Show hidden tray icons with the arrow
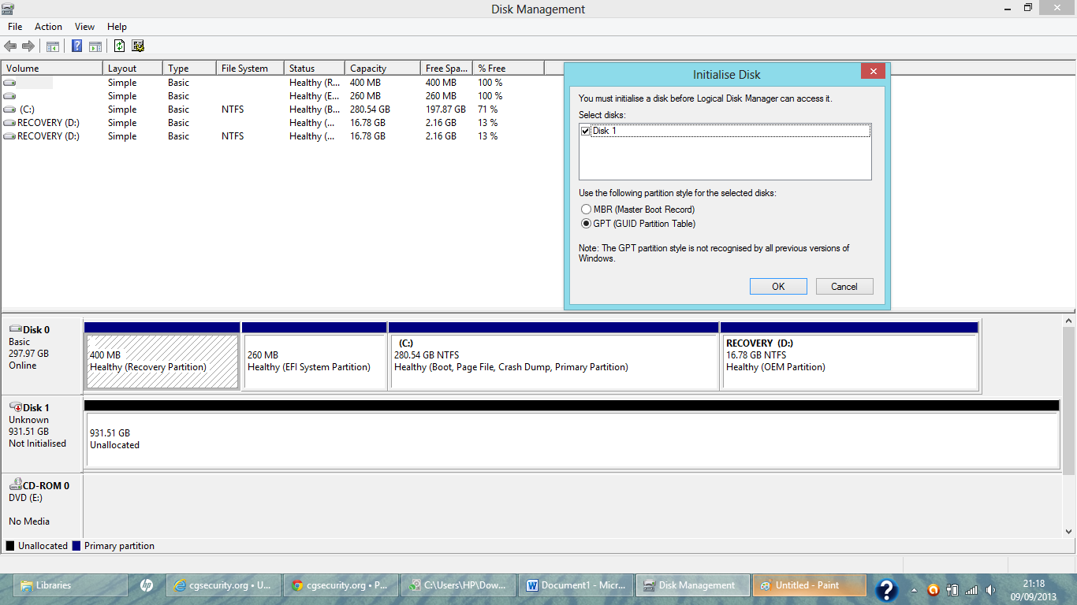Screen dimensions: 1077x605 tap(914, 590)
